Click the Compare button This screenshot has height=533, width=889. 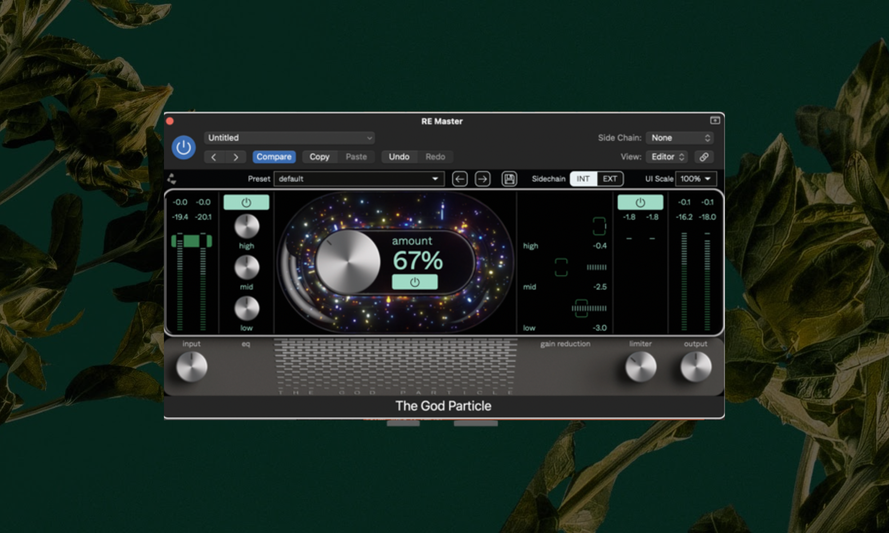click(x=274, y=157)
